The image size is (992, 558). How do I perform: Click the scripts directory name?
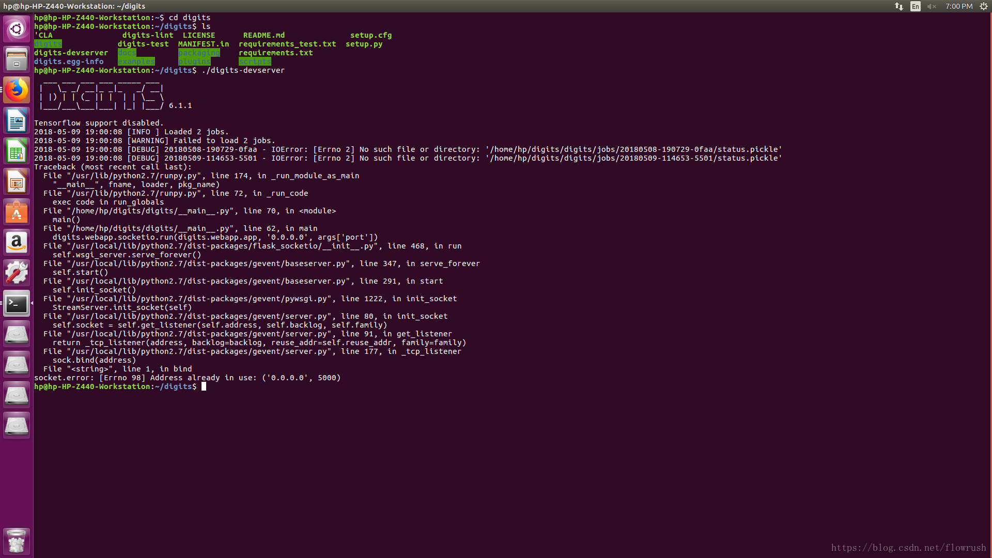click(255, 61)
